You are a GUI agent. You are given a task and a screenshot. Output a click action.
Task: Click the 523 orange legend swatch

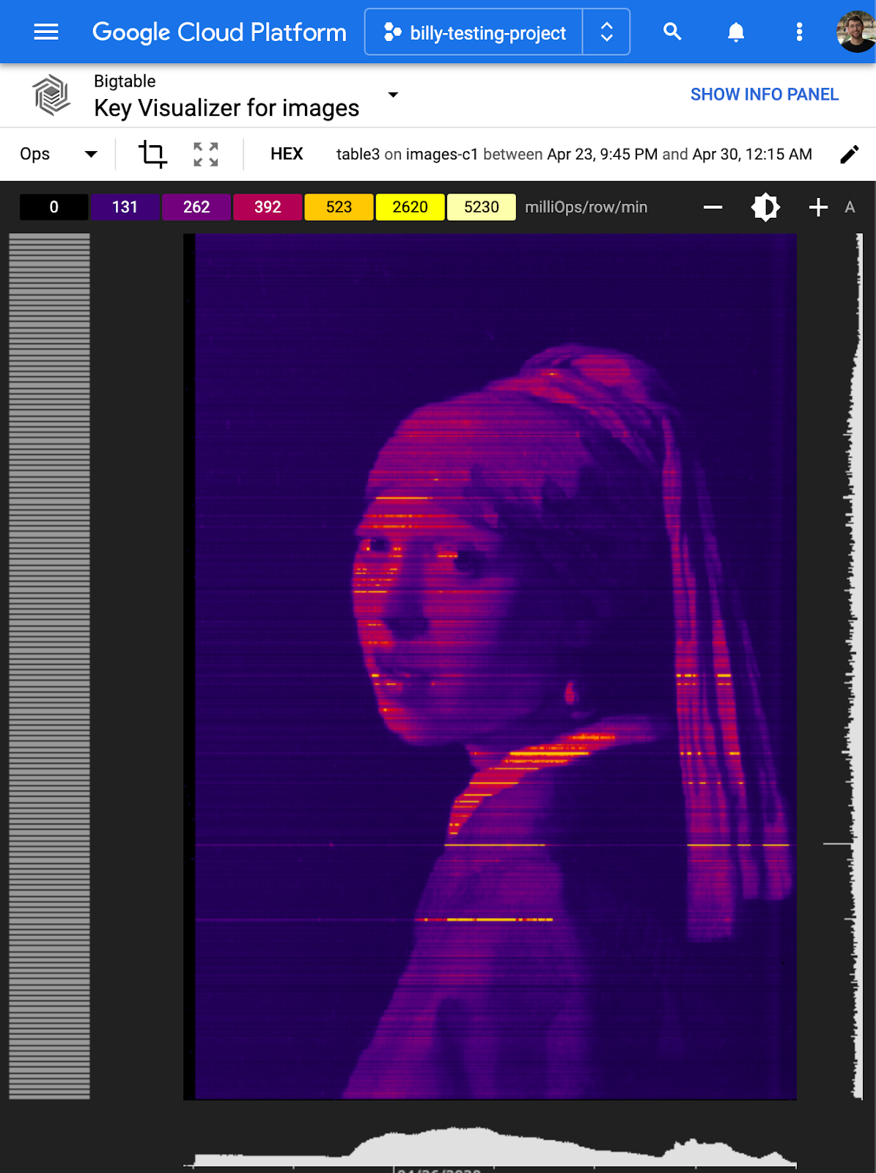(x=339, y=207)
